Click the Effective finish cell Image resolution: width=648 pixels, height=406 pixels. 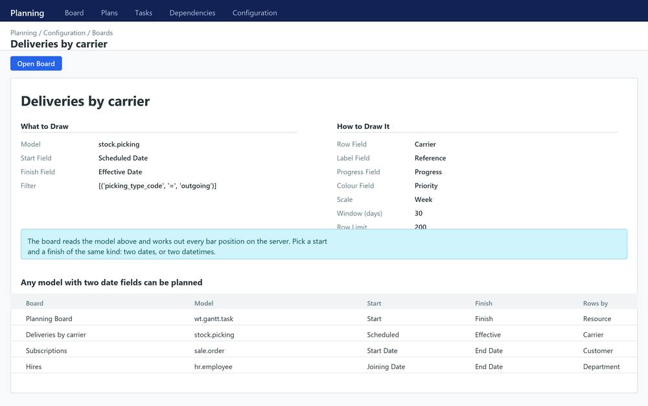coord(488,335)
